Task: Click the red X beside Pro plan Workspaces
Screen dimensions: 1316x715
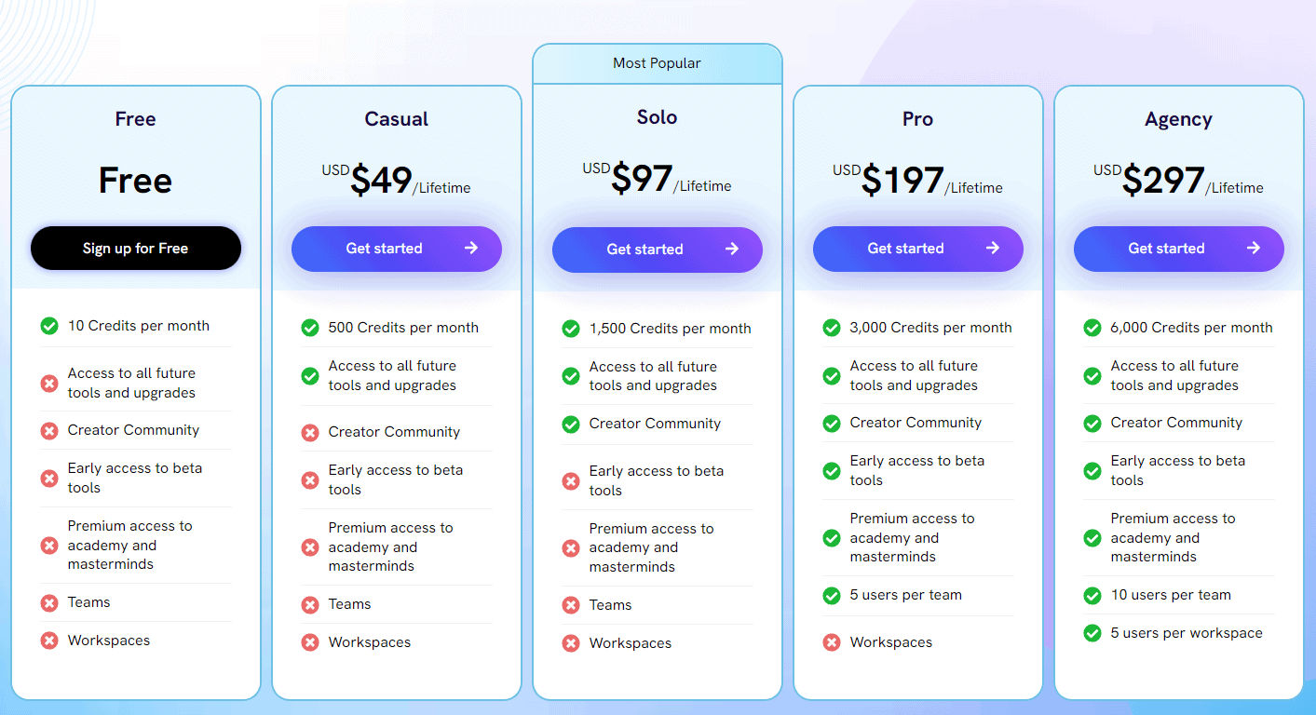Action: (x=832, y=642)
